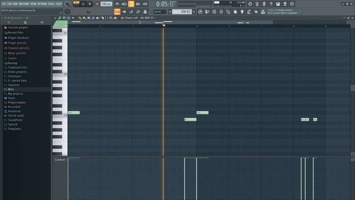Open the global snap '(none)' dropdown

[160, 12]
